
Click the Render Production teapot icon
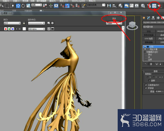(159, 6)
